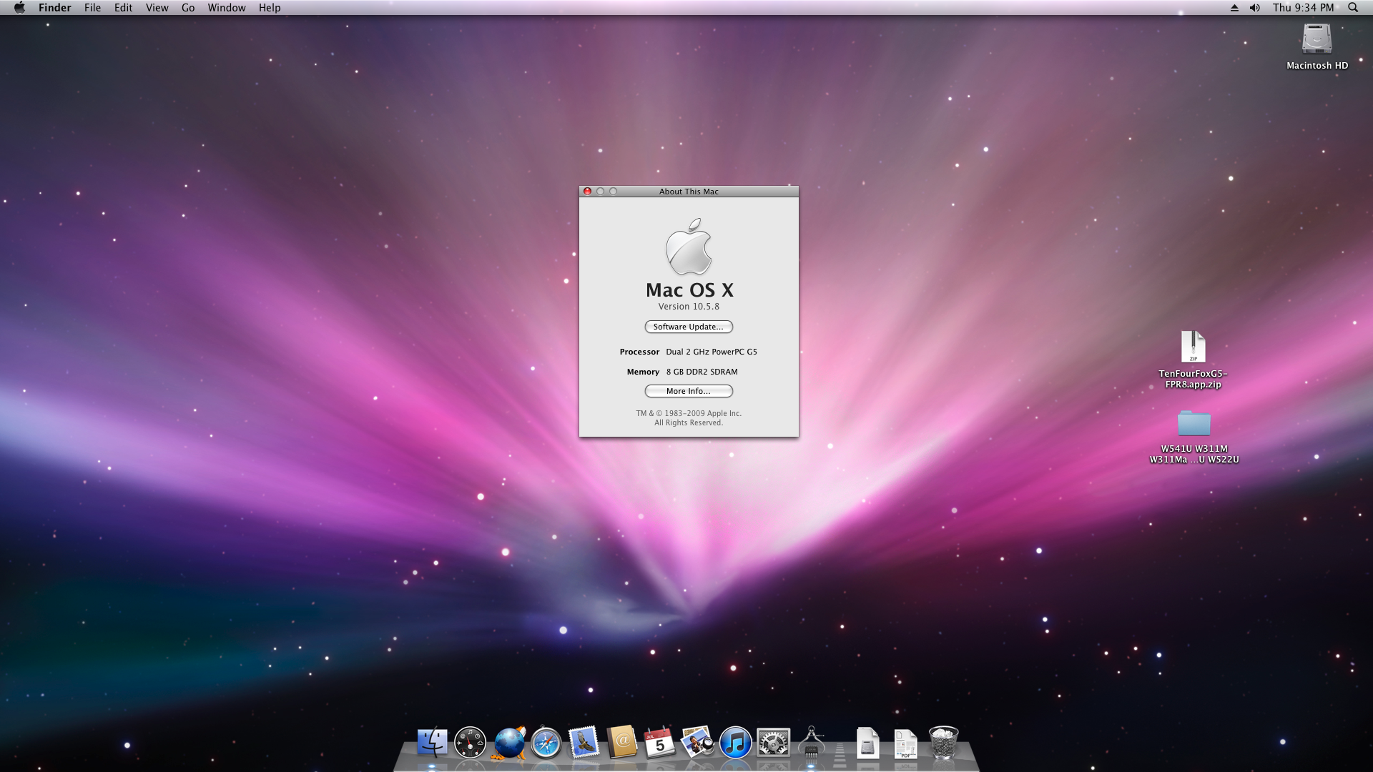Launch Dashboard from the Dock
The height and width of the screenshot is (772, 1373).
coord(470,743)
